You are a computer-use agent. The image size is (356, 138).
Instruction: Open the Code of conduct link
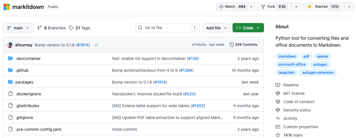tap(295, 102)
